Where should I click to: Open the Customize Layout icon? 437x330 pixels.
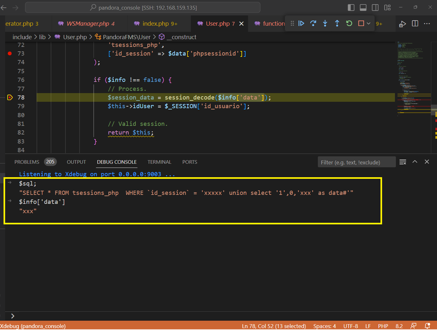(388, 7)
